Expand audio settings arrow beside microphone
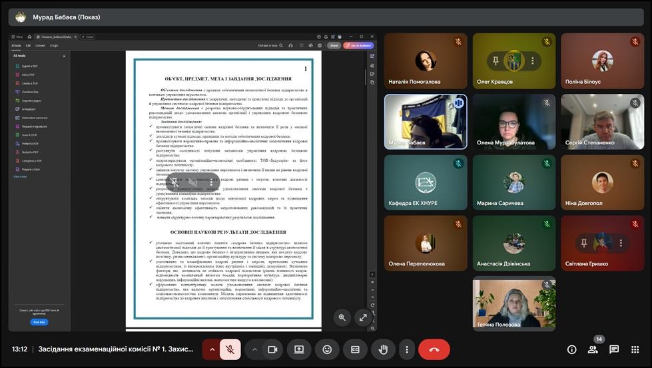 click(212, 349)
